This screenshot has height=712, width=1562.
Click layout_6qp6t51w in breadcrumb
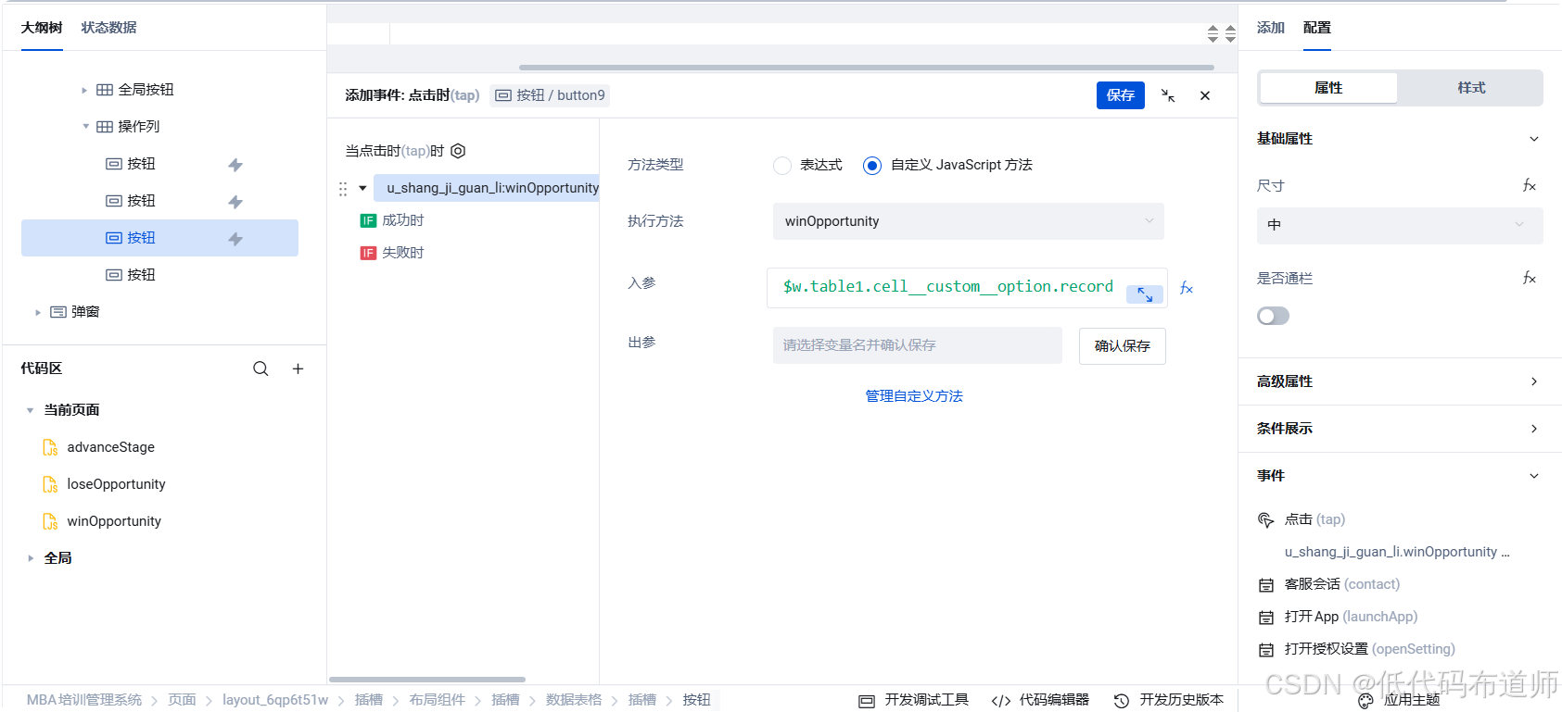(x=275, y=700)
